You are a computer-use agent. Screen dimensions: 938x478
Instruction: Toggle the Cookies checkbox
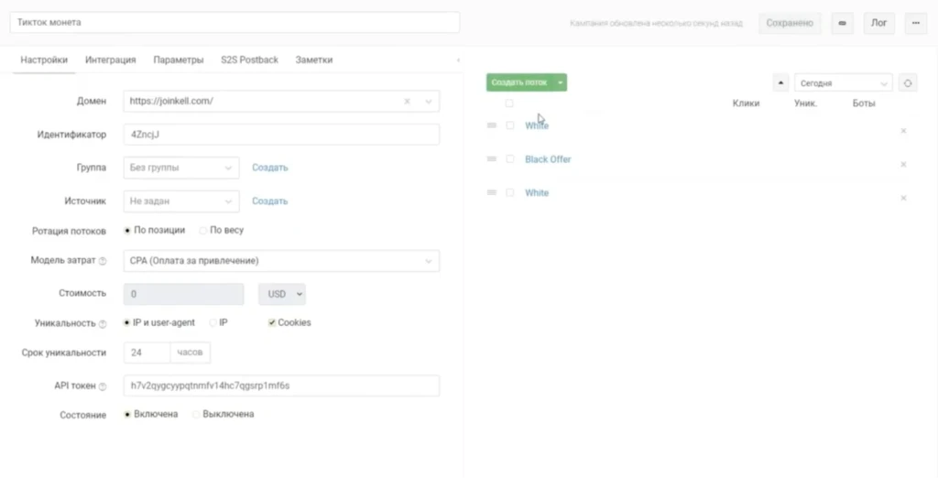pos(271,322)
